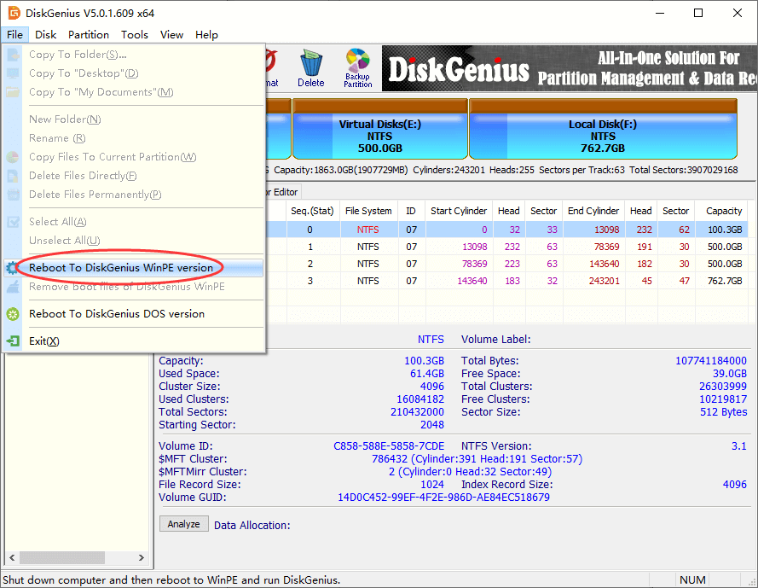Switch to the Sector Editor tab
This screenshot has width=758, height=588.
[281, 192]
